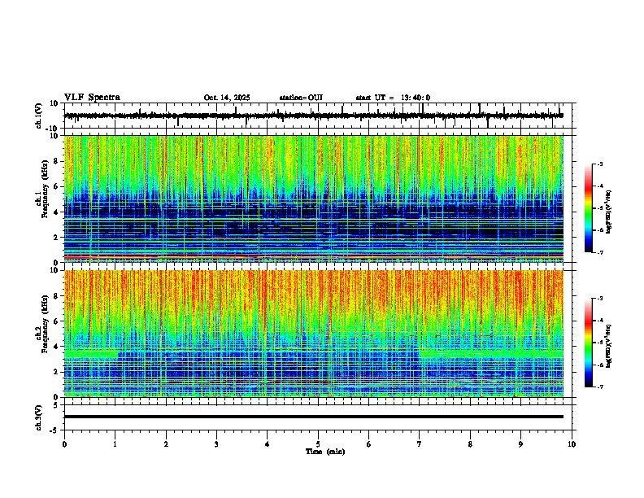Viewport: 644px width, 498px height.
Task: Click the "station=OUI" header label
Action: (x=301, y=98)
